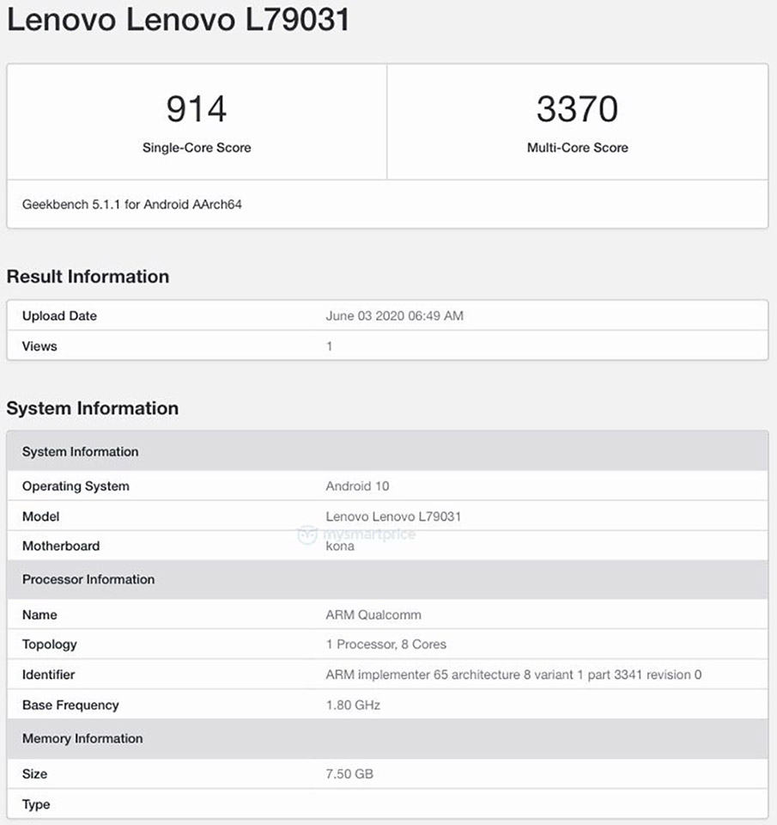Image resolution: width=777 pixels, height=825 pixels.
Task: Select the Operating System row showing Android 10
Action: coord(386,486)
